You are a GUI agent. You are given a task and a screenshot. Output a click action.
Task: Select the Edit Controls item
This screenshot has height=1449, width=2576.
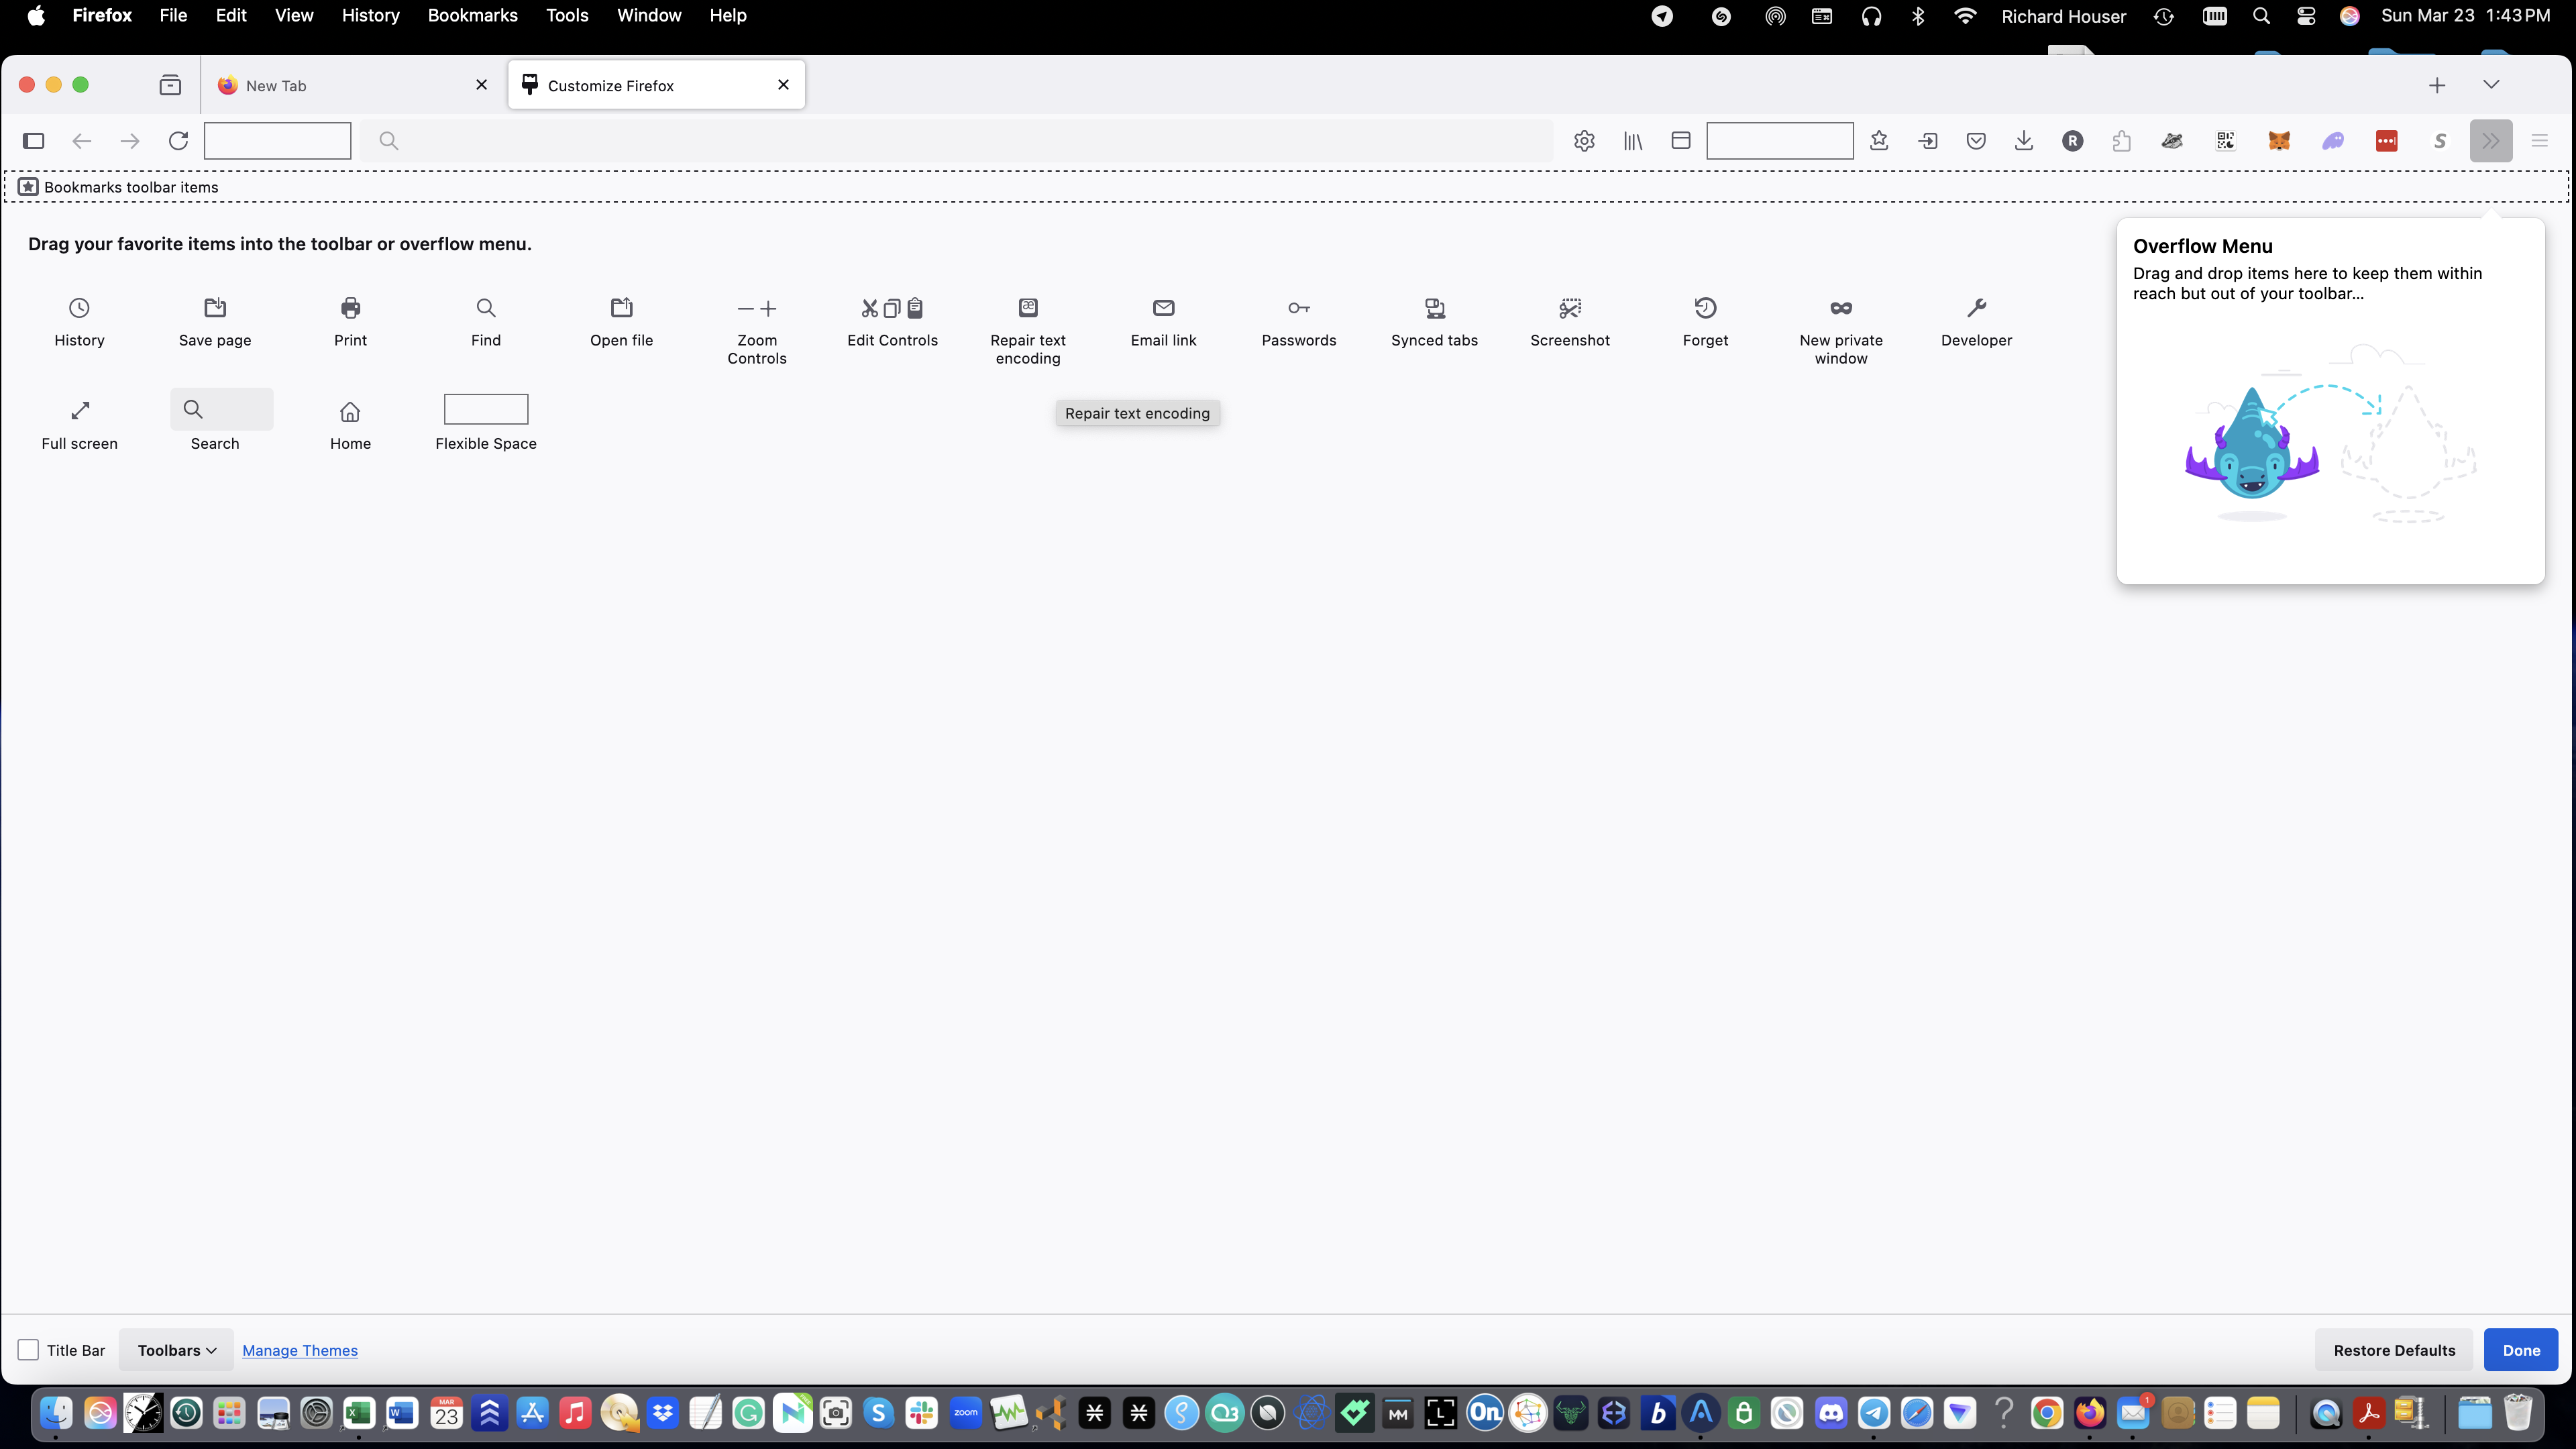point(892,322)
